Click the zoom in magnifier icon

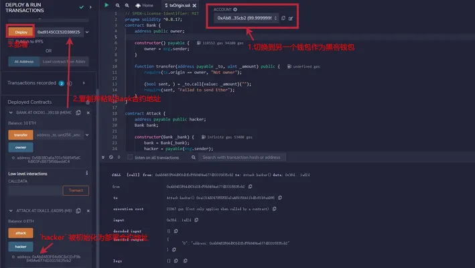coord(127,5)
